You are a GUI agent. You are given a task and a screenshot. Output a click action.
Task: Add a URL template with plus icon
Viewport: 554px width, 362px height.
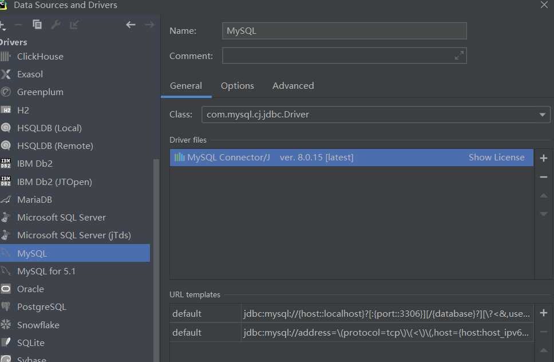[543, 313]
